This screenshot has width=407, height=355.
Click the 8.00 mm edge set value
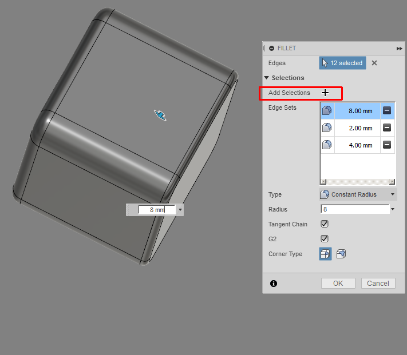(358, 111)
